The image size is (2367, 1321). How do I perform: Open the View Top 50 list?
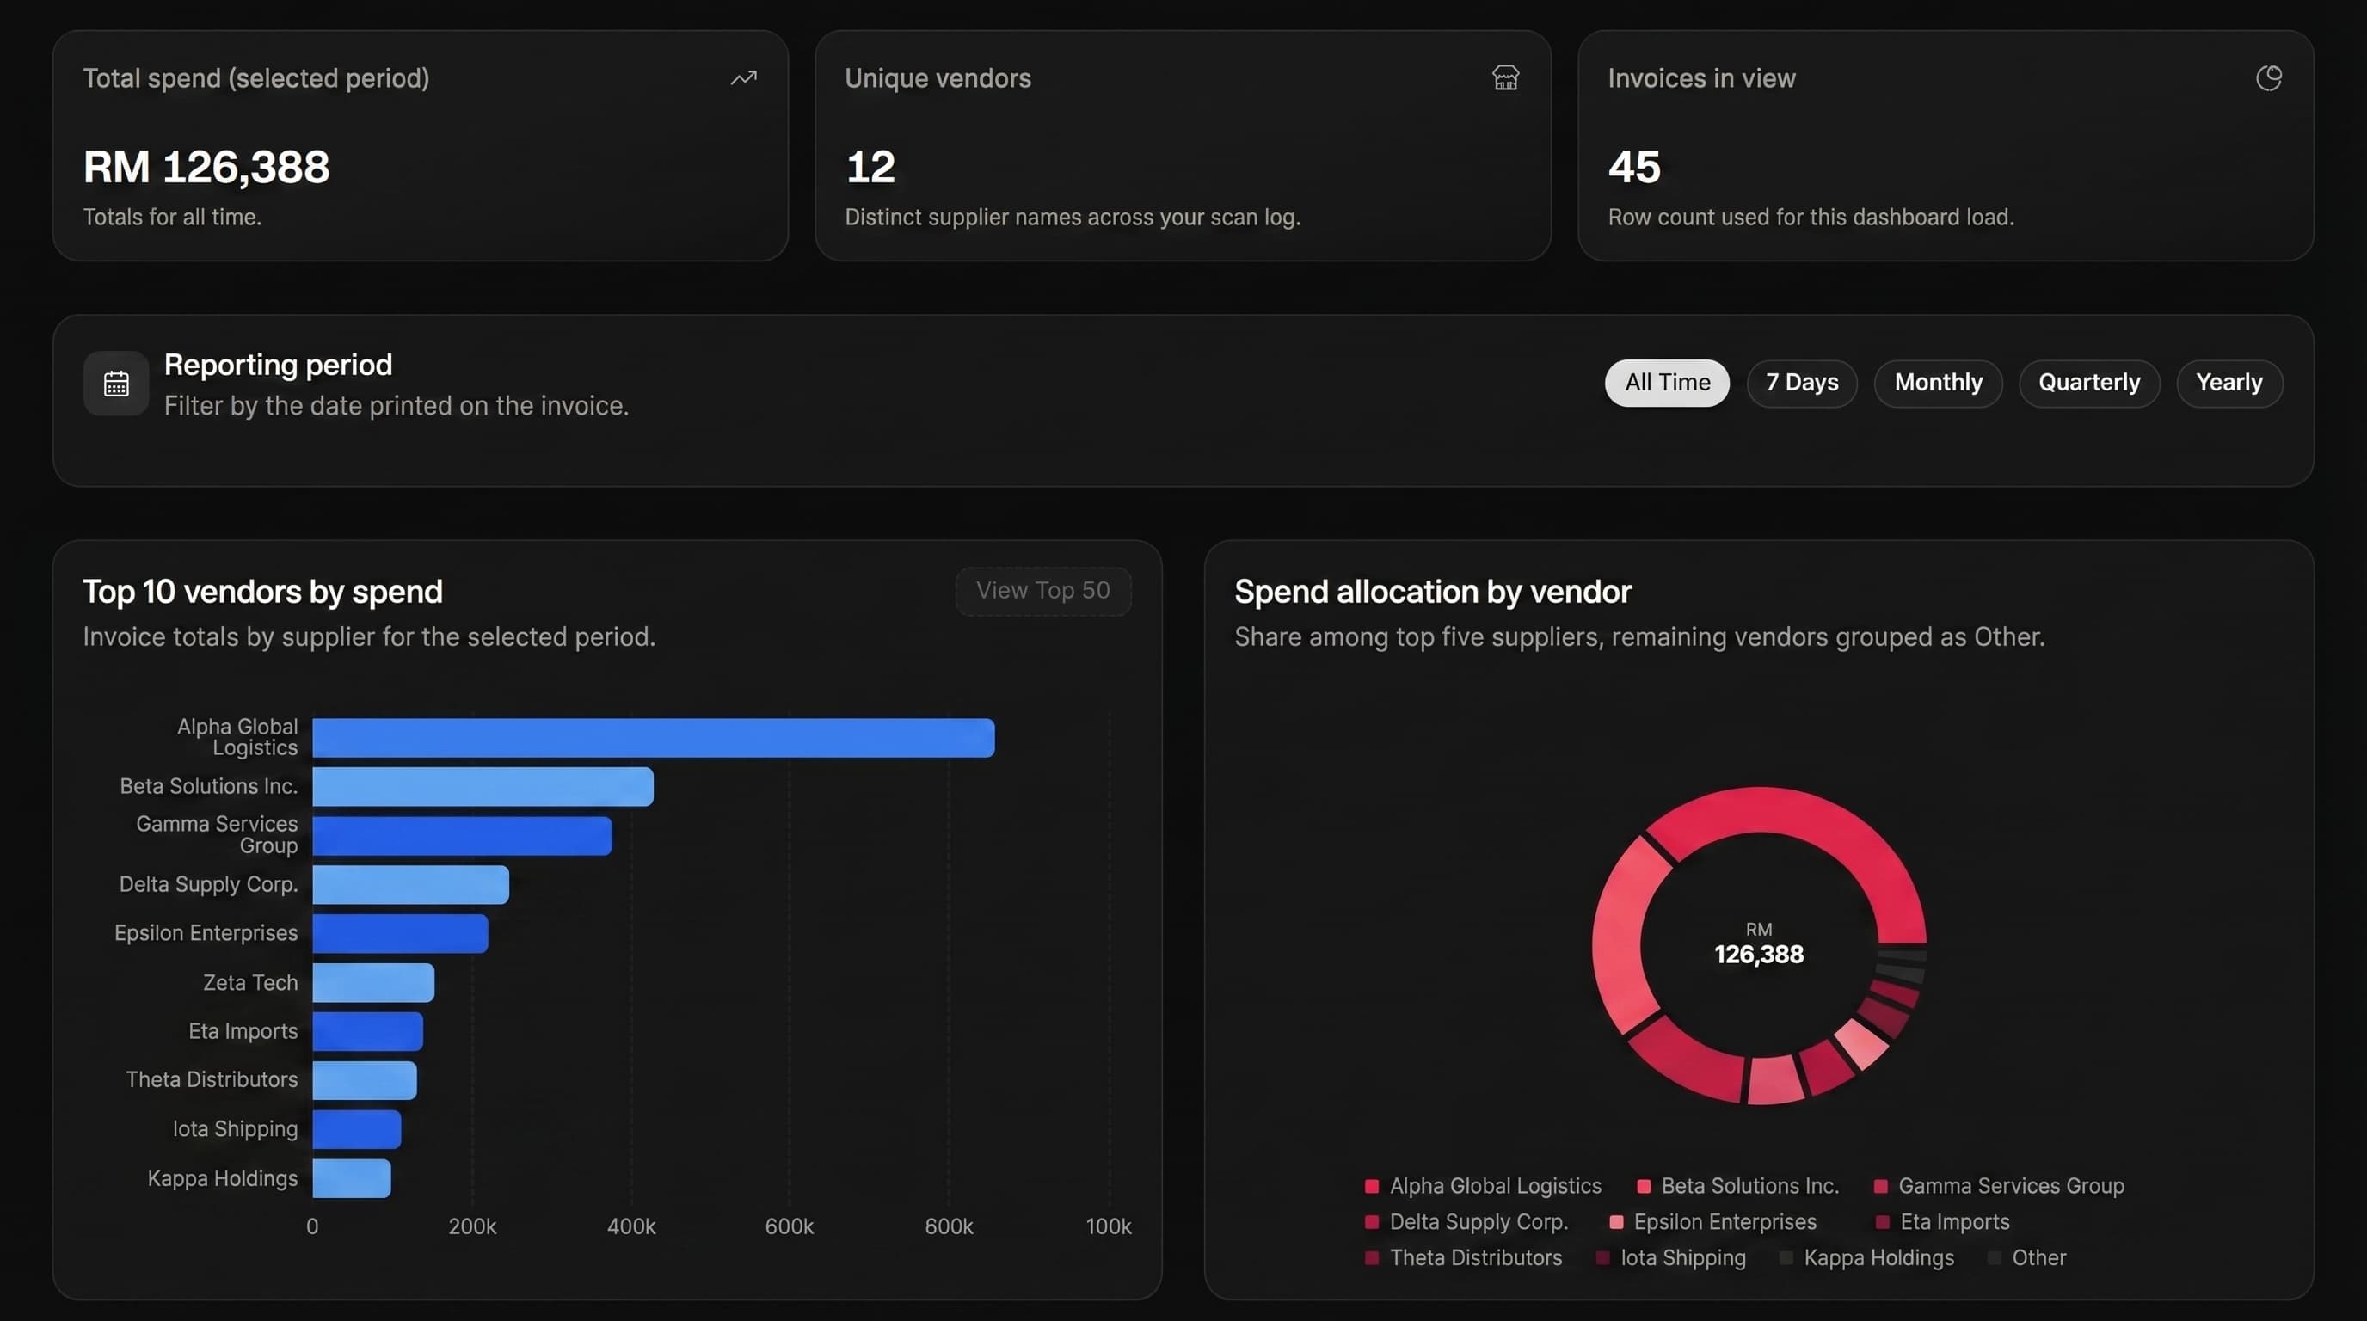[1043, 591]
